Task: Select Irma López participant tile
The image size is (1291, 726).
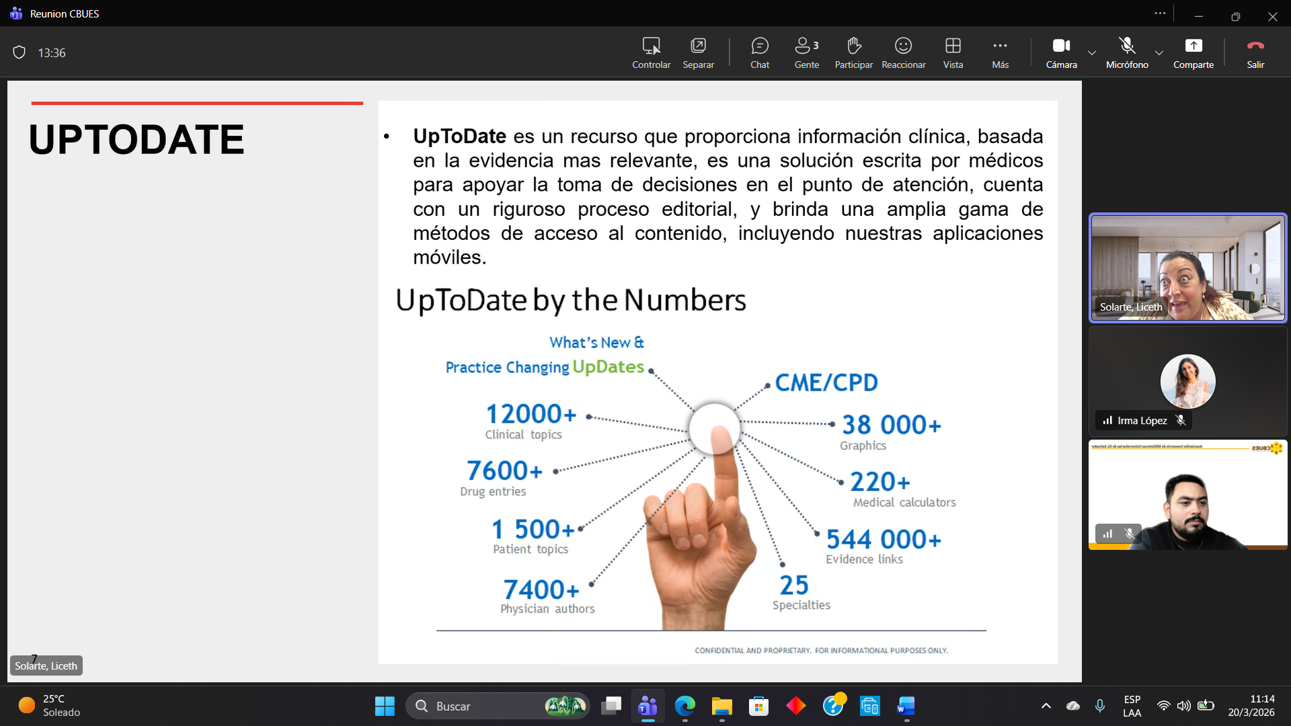Action: (x=1187, y=382)
